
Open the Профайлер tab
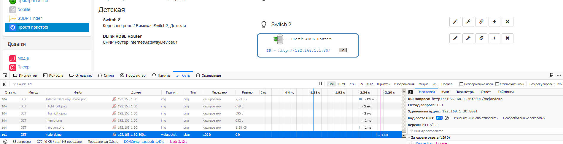133,76
